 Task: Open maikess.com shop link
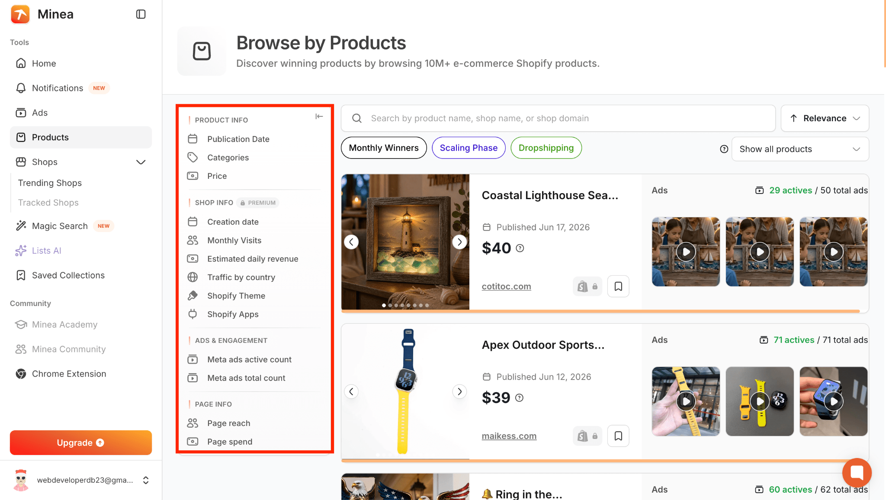click(x=509, y=436)
